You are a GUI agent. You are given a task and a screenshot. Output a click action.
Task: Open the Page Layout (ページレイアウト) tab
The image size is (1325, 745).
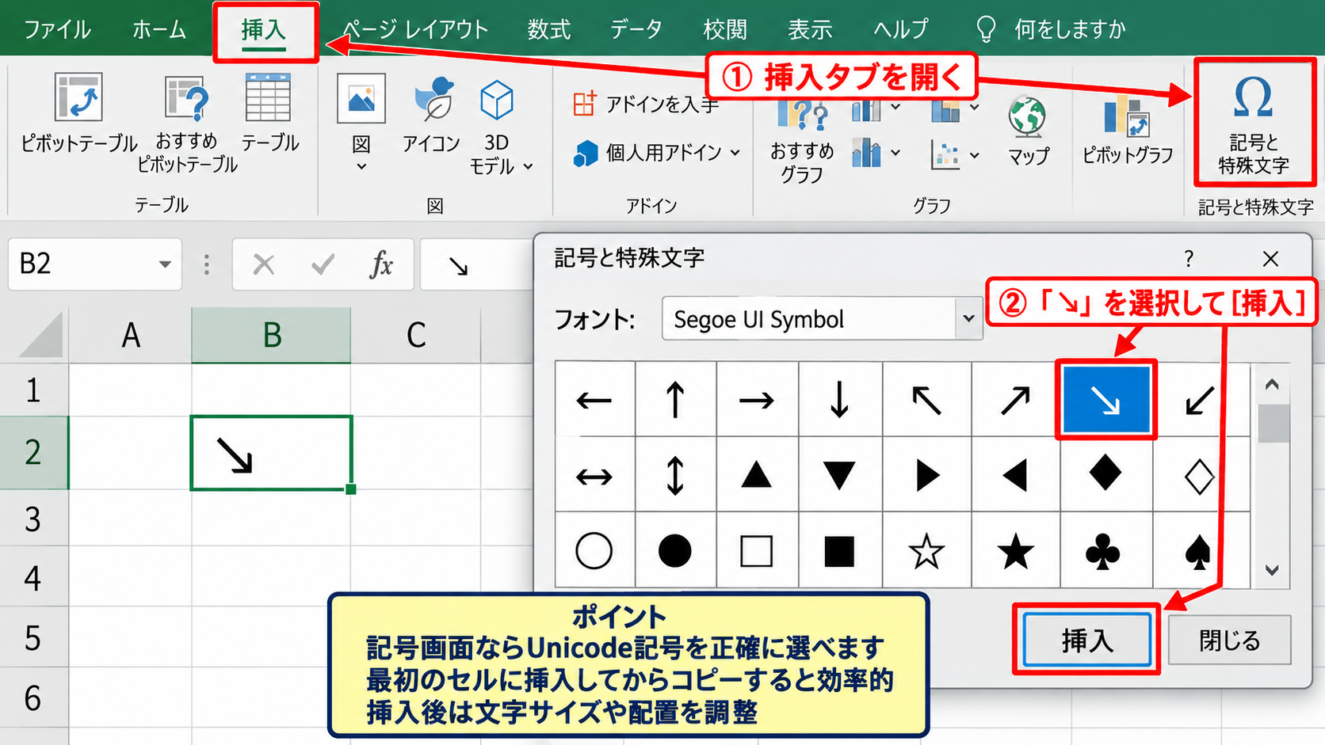(416, 29)
